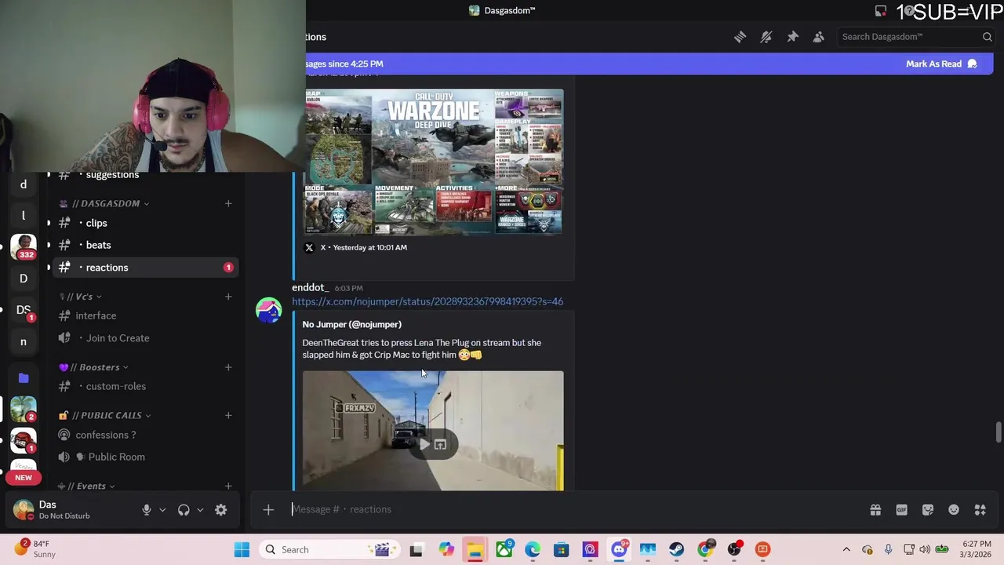
Task: Select the n server icon
Action: (24, 342)
